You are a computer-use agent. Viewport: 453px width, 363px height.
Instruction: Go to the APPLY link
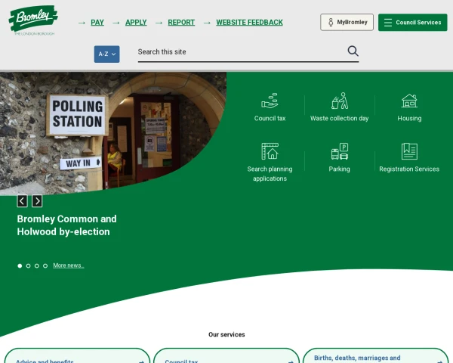[x=136, y=22]
